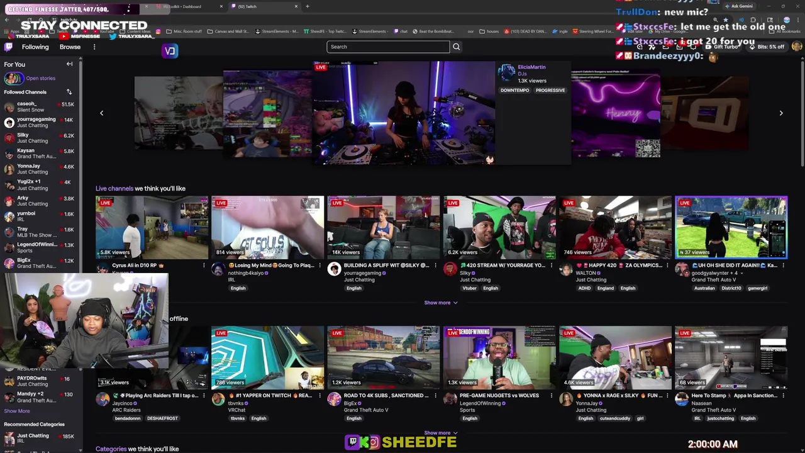Click Ask Gemini button
805x453 pixels.
(738, 6)
